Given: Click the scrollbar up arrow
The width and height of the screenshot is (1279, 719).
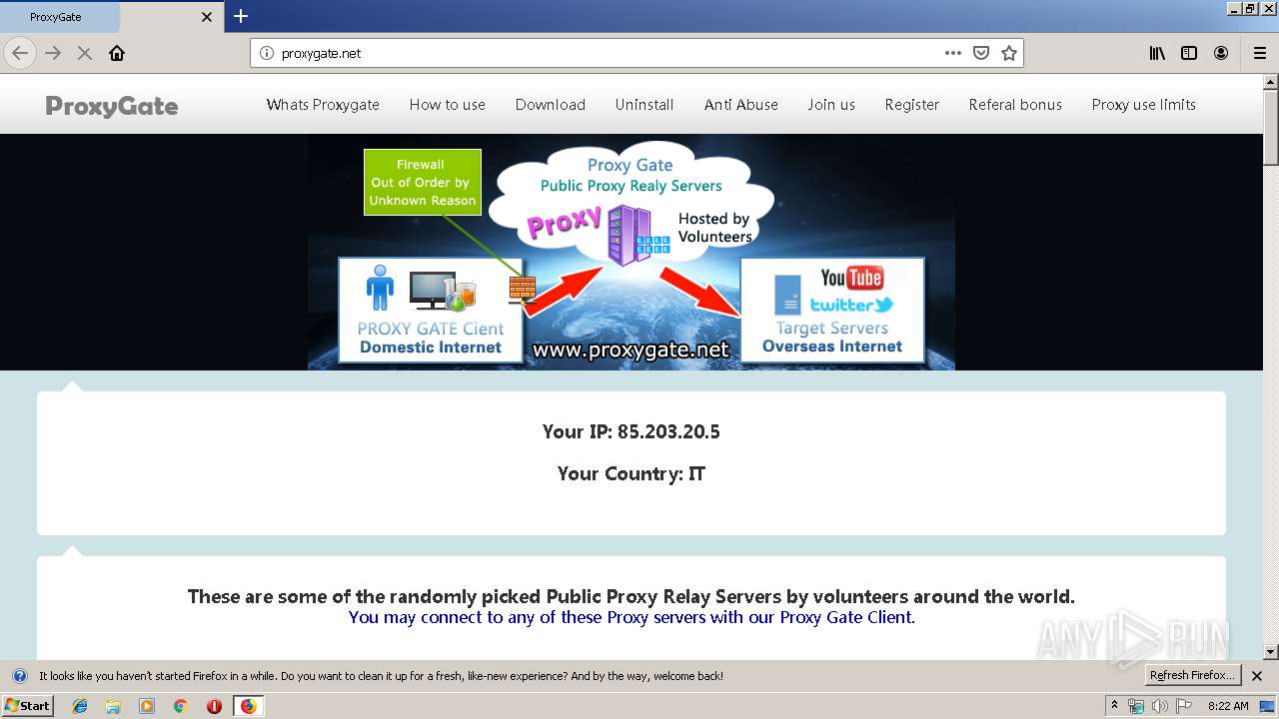Looking at the screenshot, I should [1271, 82].
